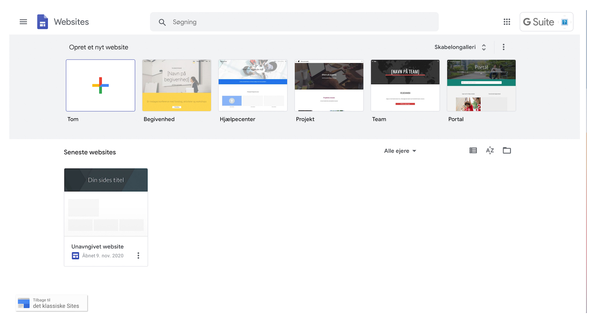Click the Sites icon on Unavngivet website card

pos(75,256)
